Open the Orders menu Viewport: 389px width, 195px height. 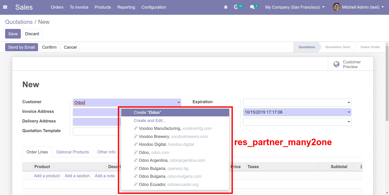[x=57, y=7]
